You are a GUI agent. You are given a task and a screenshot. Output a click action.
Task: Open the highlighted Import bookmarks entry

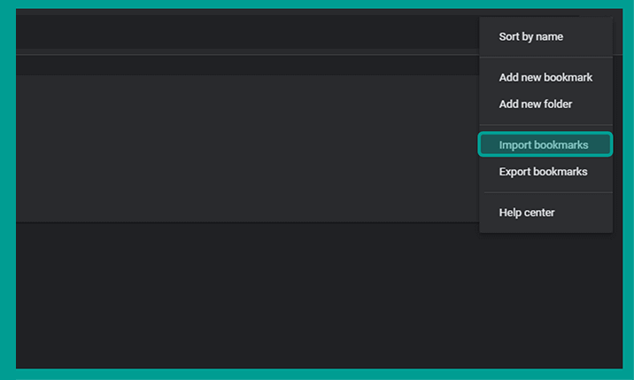(x=545, y=144)
